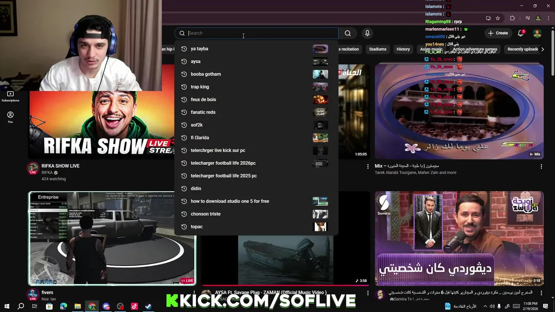Choose 'telecharger football life 2025 pc' suggestion
555x312 pixels.
coord(256,176)
